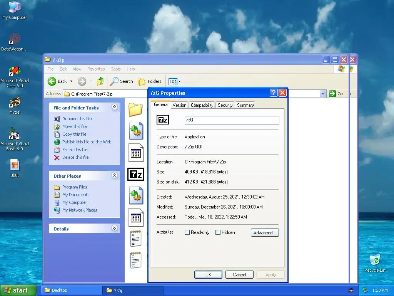This screenshot has width=394, height=296.
Task: Select the second puzzle-piece file icon
Action: [x=136, y=195]
